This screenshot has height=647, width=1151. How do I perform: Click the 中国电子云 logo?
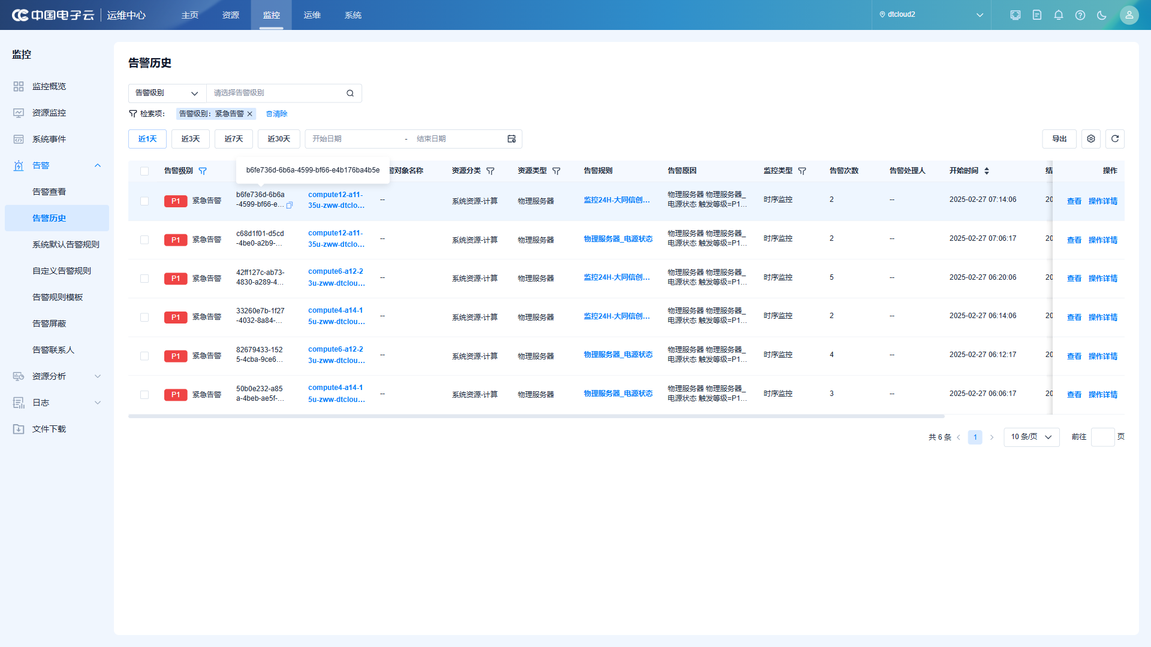[53, 15]
